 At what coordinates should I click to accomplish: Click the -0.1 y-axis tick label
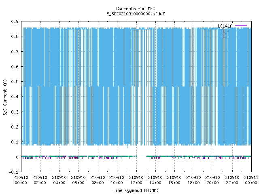(x=13, y=172)
